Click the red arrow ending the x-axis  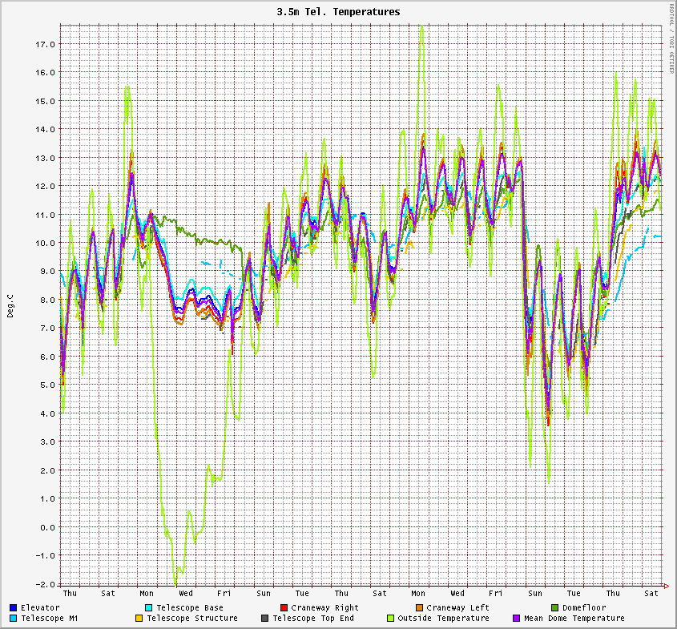tap(664, 585)
